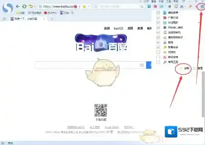
Task: Open the 查看 menu
Action: click(x=154, y=1)
